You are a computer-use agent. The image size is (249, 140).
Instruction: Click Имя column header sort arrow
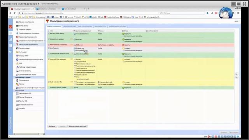(49, 31)
